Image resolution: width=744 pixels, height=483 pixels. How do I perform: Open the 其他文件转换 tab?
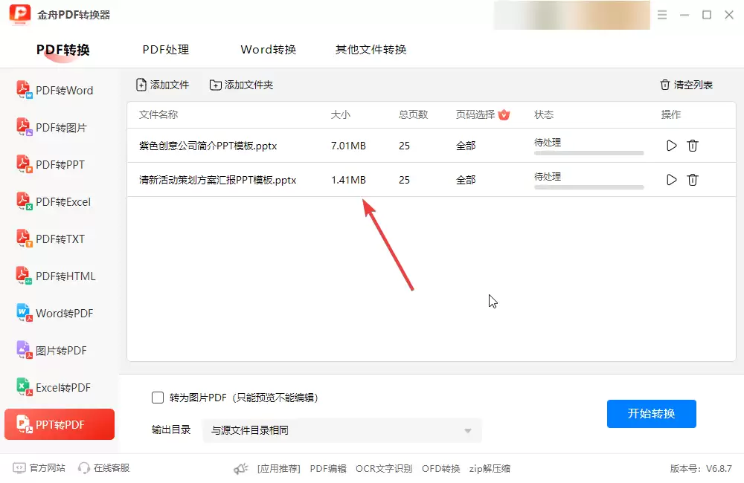[370, 49]
